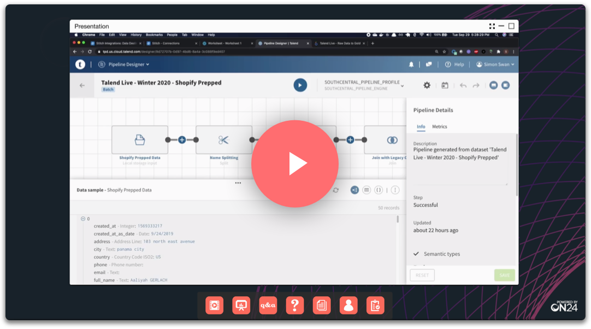Click the three-dot preview panel handle
Image resolution: width=591 pixels, height=329 pixels.
238,183
